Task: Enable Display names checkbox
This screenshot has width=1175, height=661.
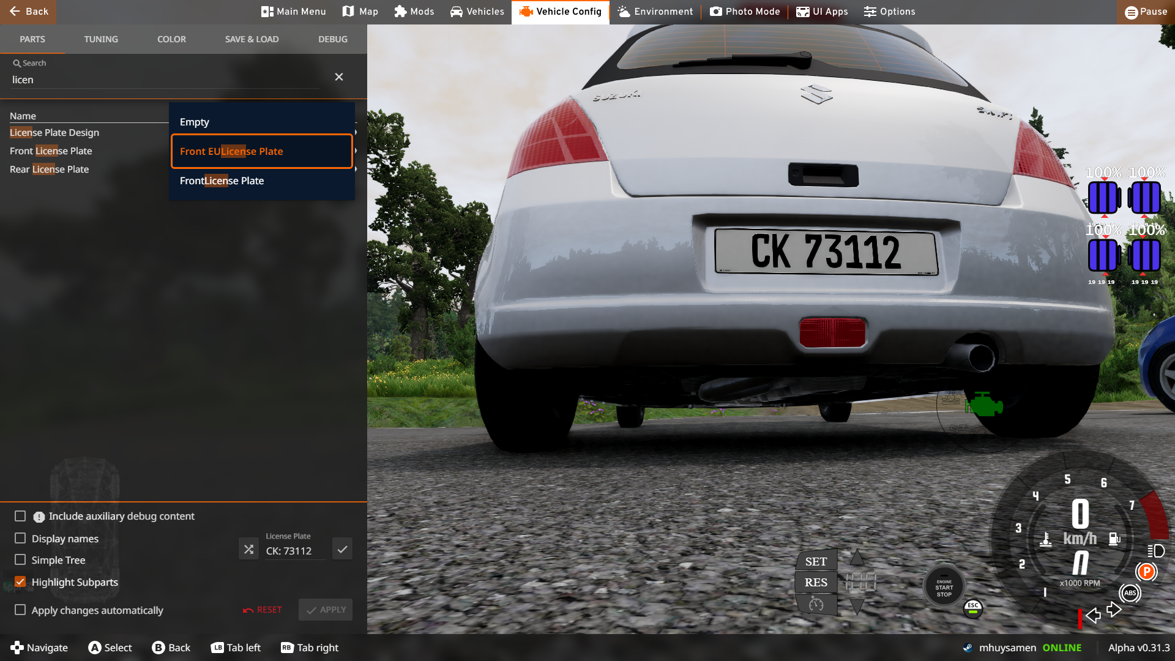Action: click(20, 538)
